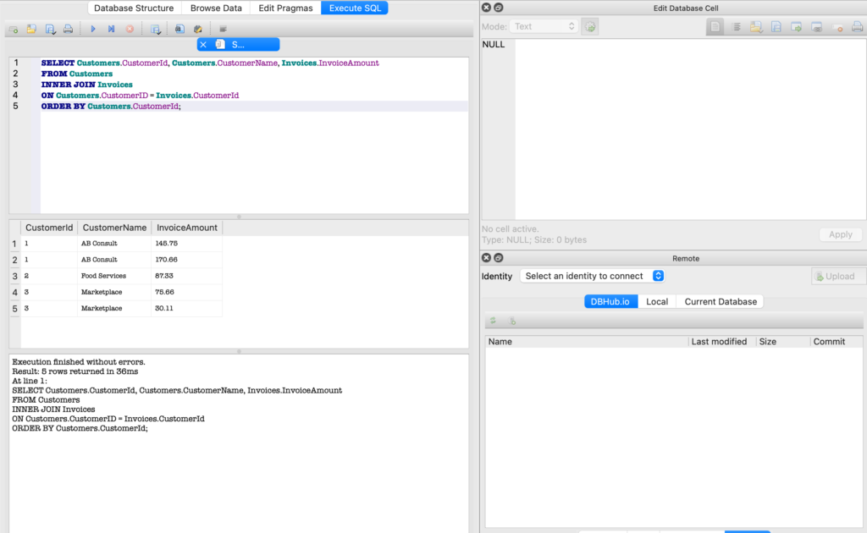
Task: Switch to the Database Structure tab
Action: 134,8
